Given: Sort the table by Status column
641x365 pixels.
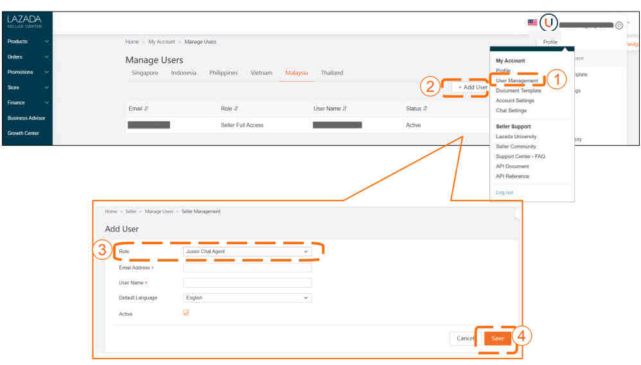Looking at the screenshot, I should tap(425, 109).
